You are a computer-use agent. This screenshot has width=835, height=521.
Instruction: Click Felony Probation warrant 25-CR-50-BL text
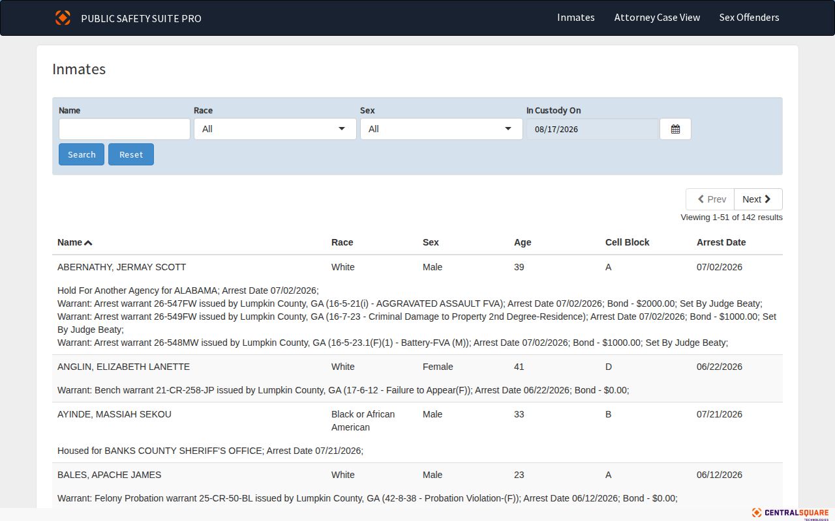[367, 498]
